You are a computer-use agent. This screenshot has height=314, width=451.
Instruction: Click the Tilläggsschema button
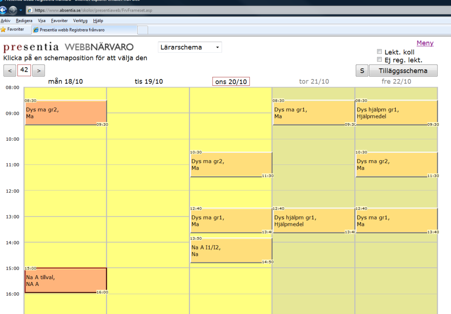click(x=403, y=71)
